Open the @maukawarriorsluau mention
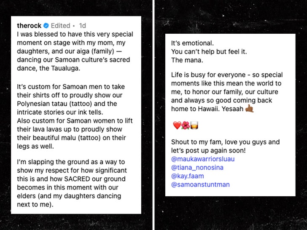The width and height of the screenshot is (307, 230). coord(203,159)
